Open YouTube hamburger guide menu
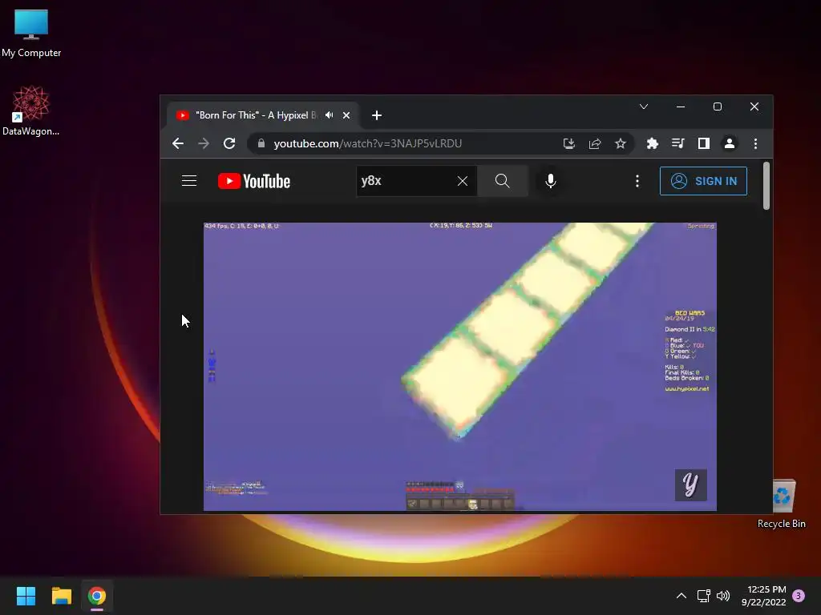The height and width of the screenshot is (615, 821). [189, 181]
